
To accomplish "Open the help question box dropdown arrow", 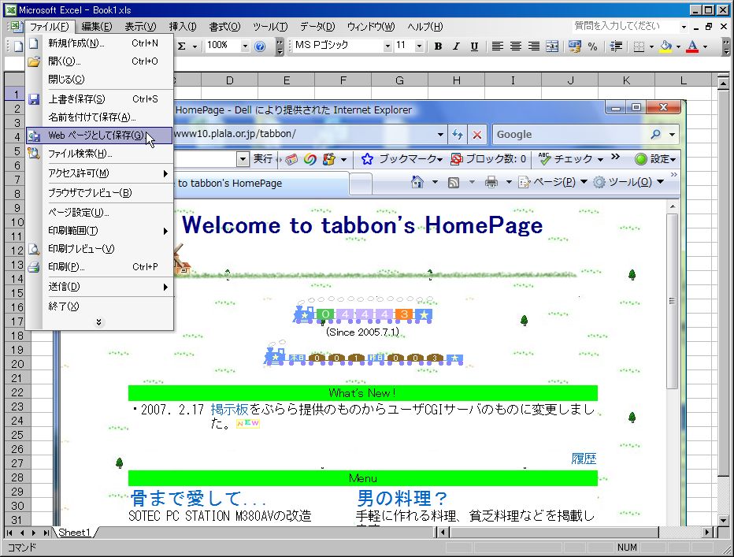I will 684,27.
